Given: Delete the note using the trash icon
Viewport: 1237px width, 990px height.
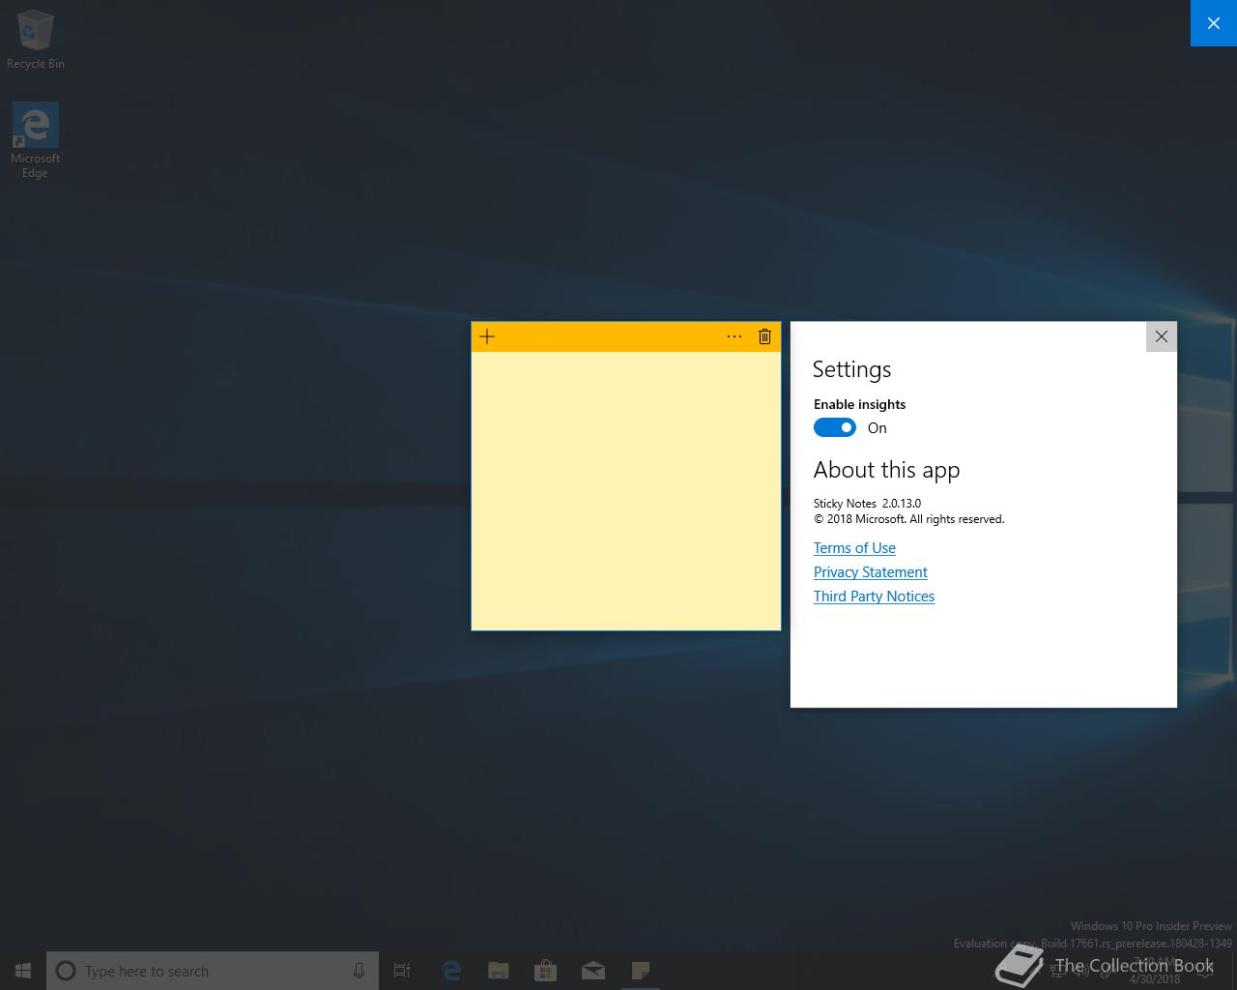Looking at the screenshot, I should [x=764, y=336].
